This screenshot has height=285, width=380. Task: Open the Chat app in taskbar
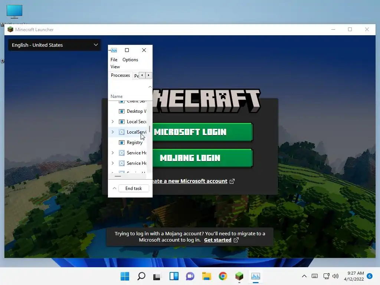click(x=190, y=276)
